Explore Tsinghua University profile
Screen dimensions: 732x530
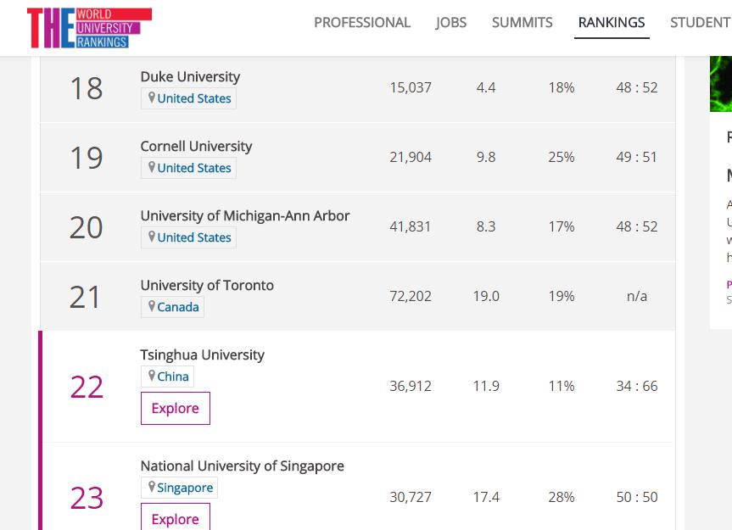(175, 408)
